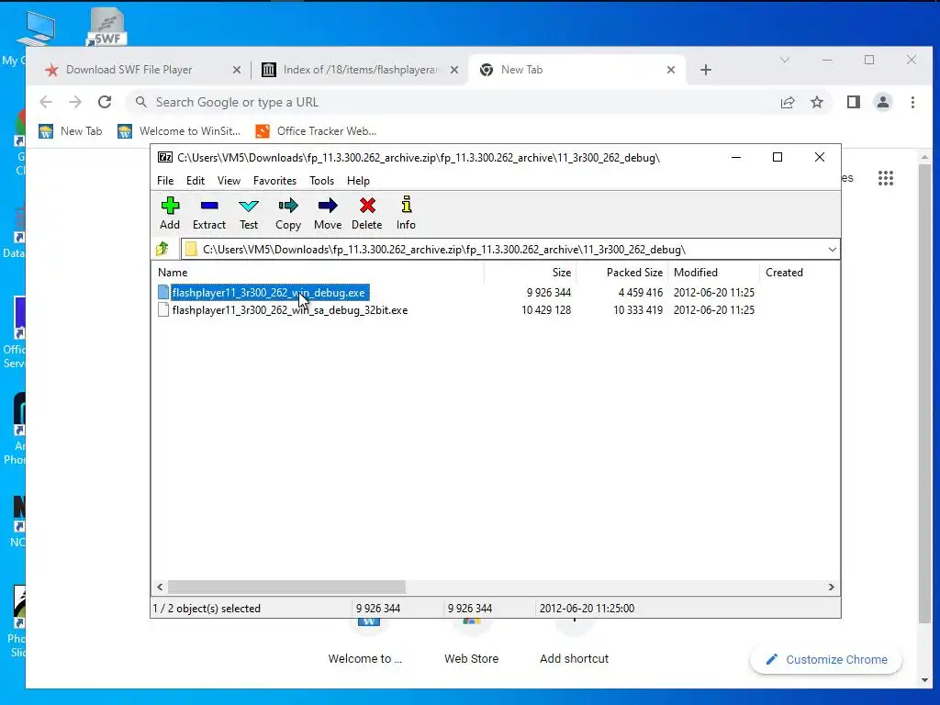Bookmark this tab with star icon
This screenshot has height=705, width=940.
pos(817,103)
